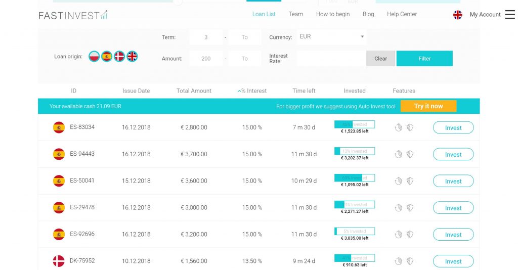Expand the My Account menu
Image resolution: width=518 pixels, height=270 pixels.
click(x=485, y=15)
